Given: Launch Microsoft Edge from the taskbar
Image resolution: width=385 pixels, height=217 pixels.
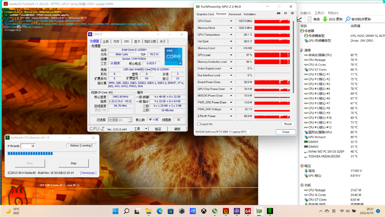Looking at the screenshot, I should [x=160, y=211].
